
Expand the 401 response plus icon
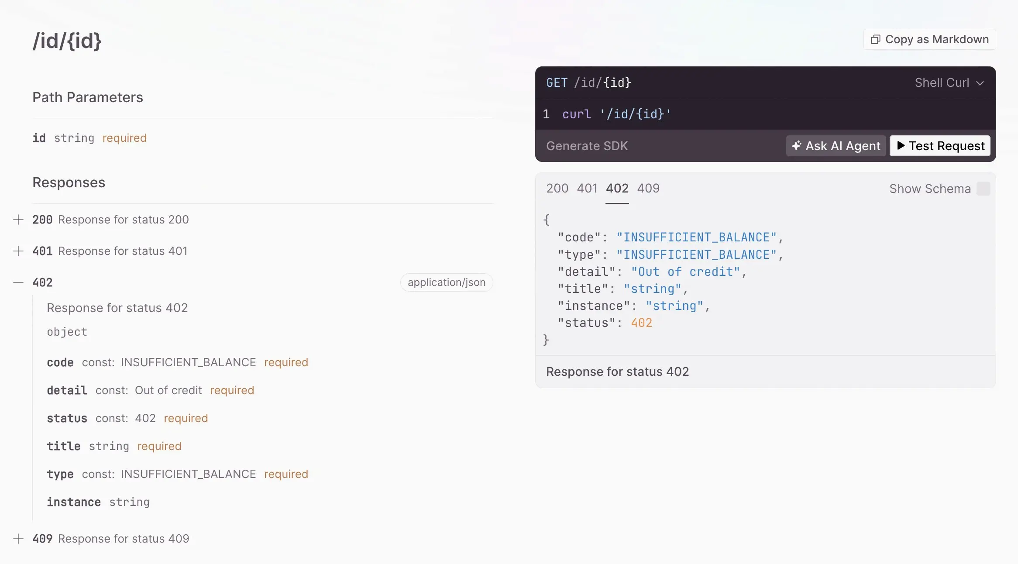coord(18,251)
